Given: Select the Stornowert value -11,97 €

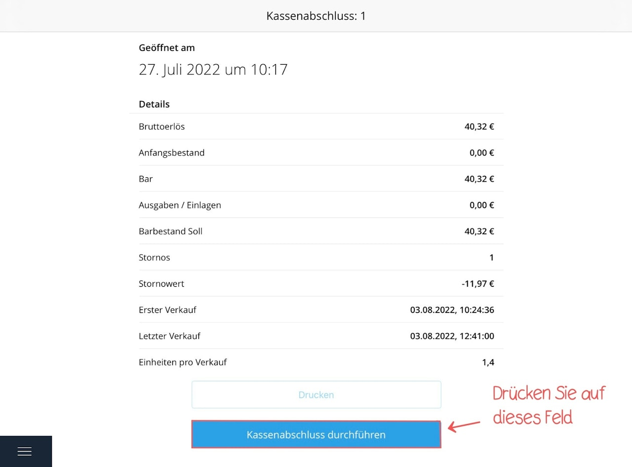Looking at the screenshot, I should tap(477, 283).
